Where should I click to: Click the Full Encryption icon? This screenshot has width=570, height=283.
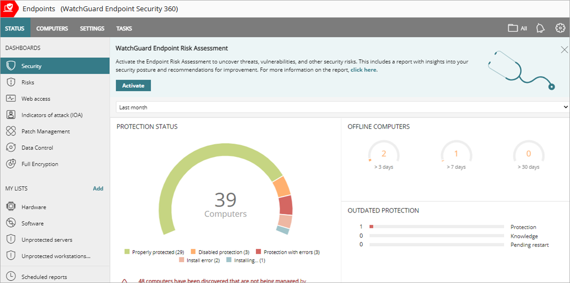tap(11, 164)
